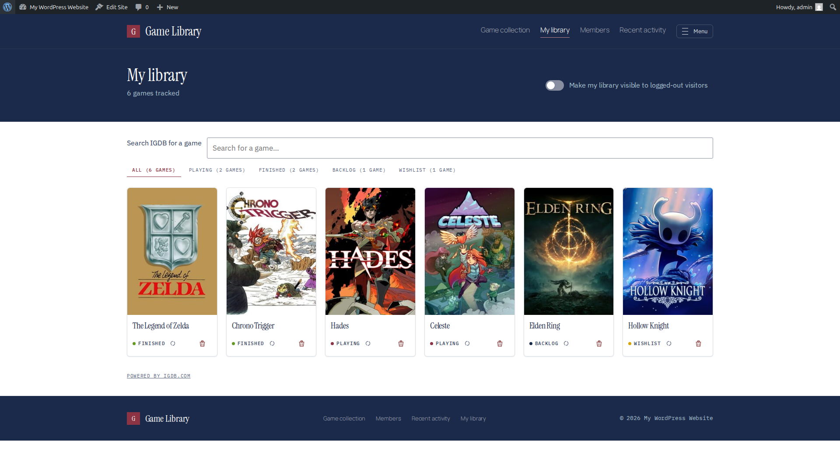The height and width of the screenshot is (473, 840).
Task: Toggle library visibility to logged-out visitors
Action: click(554, 85)
